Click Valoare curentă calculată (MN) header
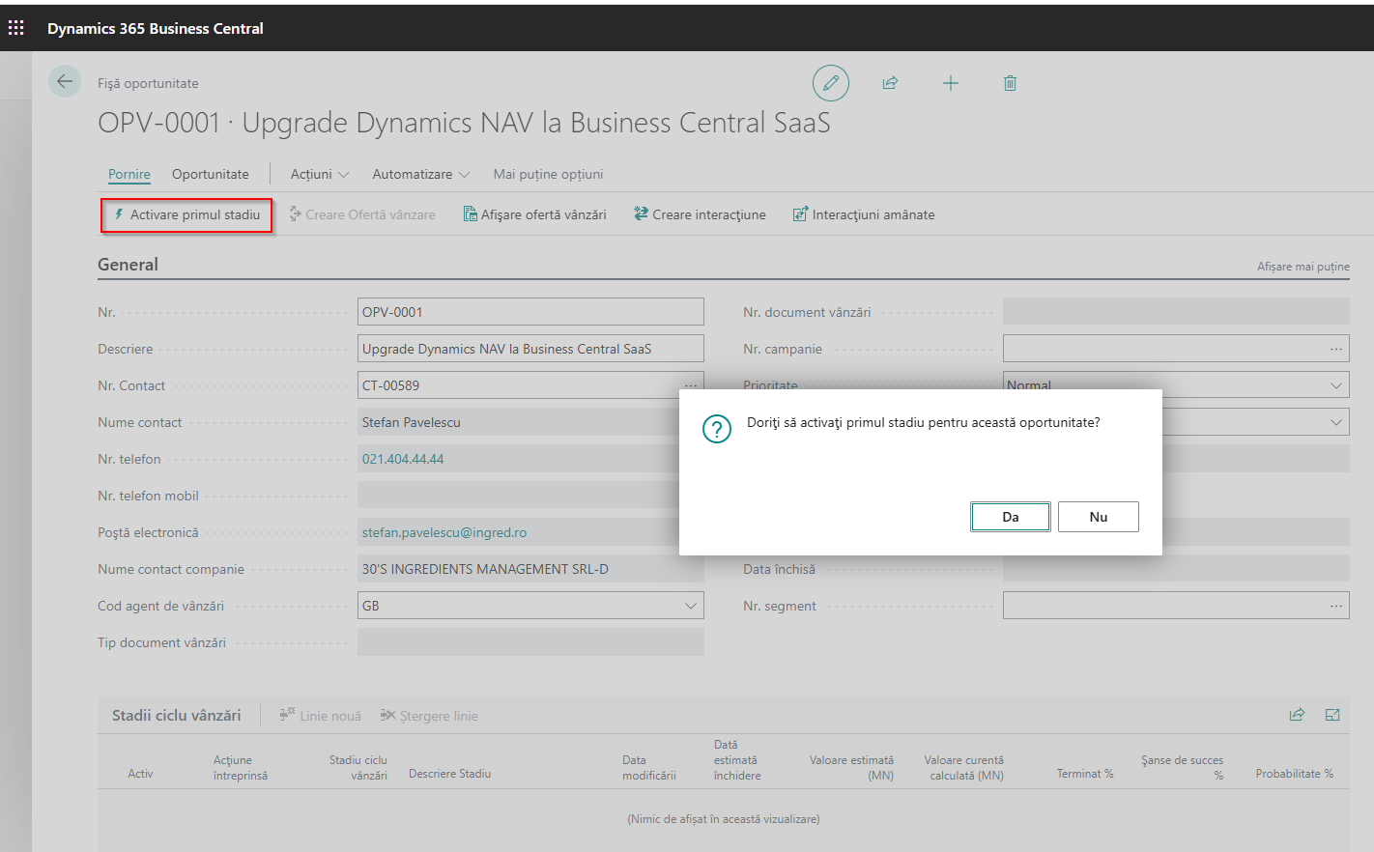This screenshot has width=1374, height=852. click(964, 767)
